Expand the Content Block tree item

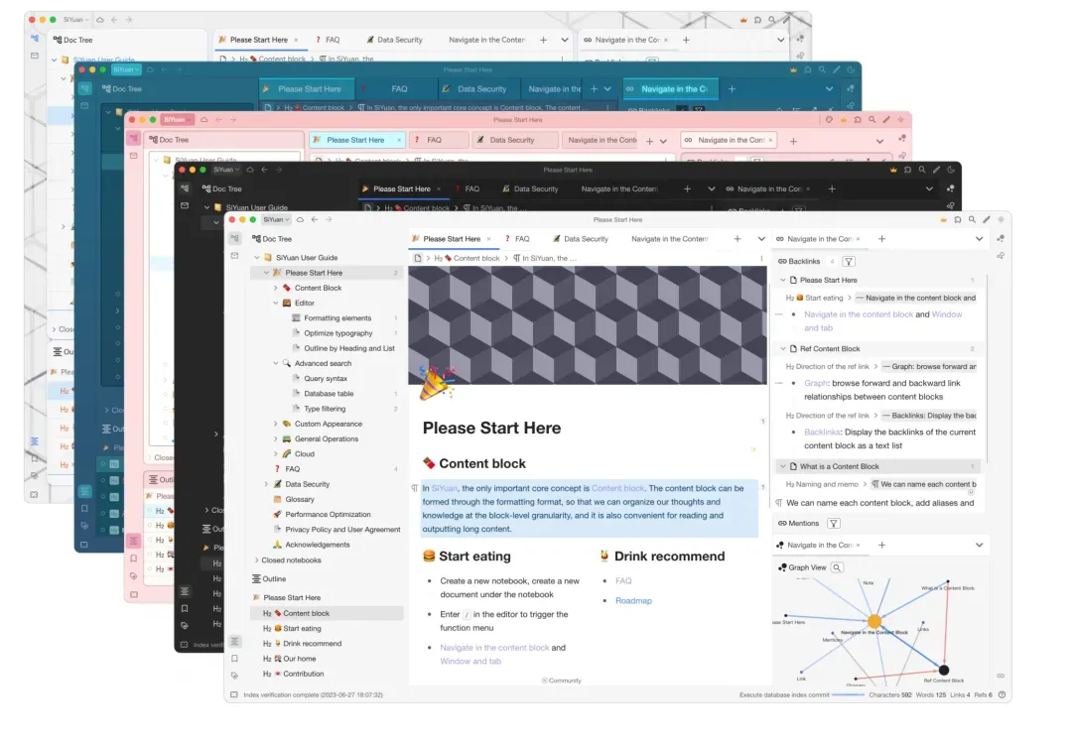[275, 288]
